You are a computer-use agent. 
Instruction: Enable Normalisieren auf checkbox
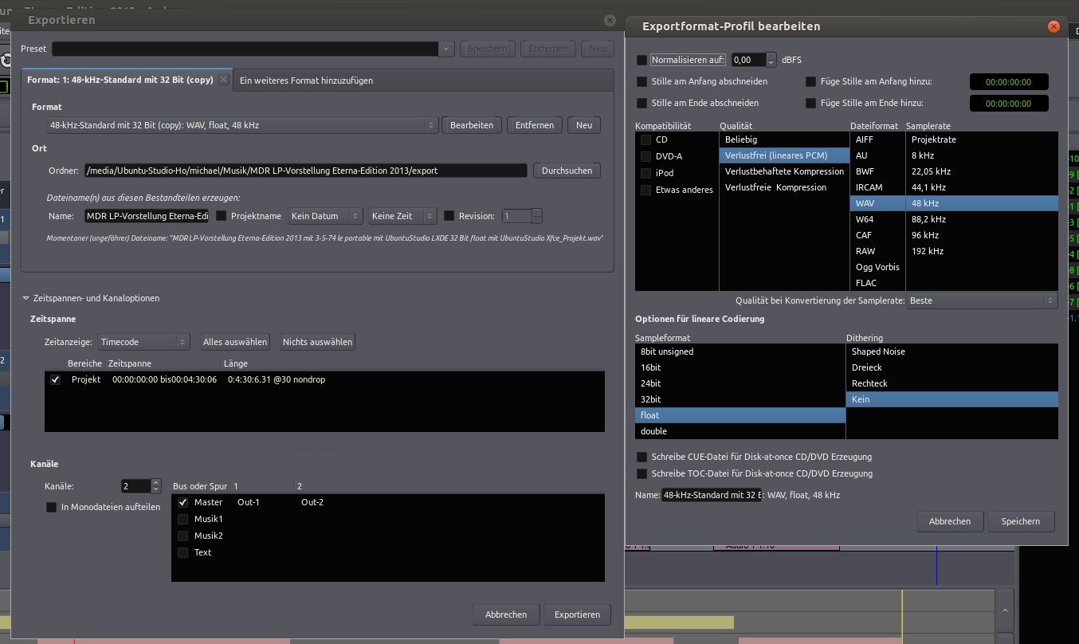point(642,60)
